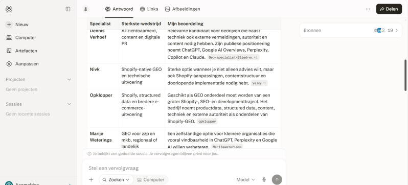Click the Delen share button

(x=389, y=9)
